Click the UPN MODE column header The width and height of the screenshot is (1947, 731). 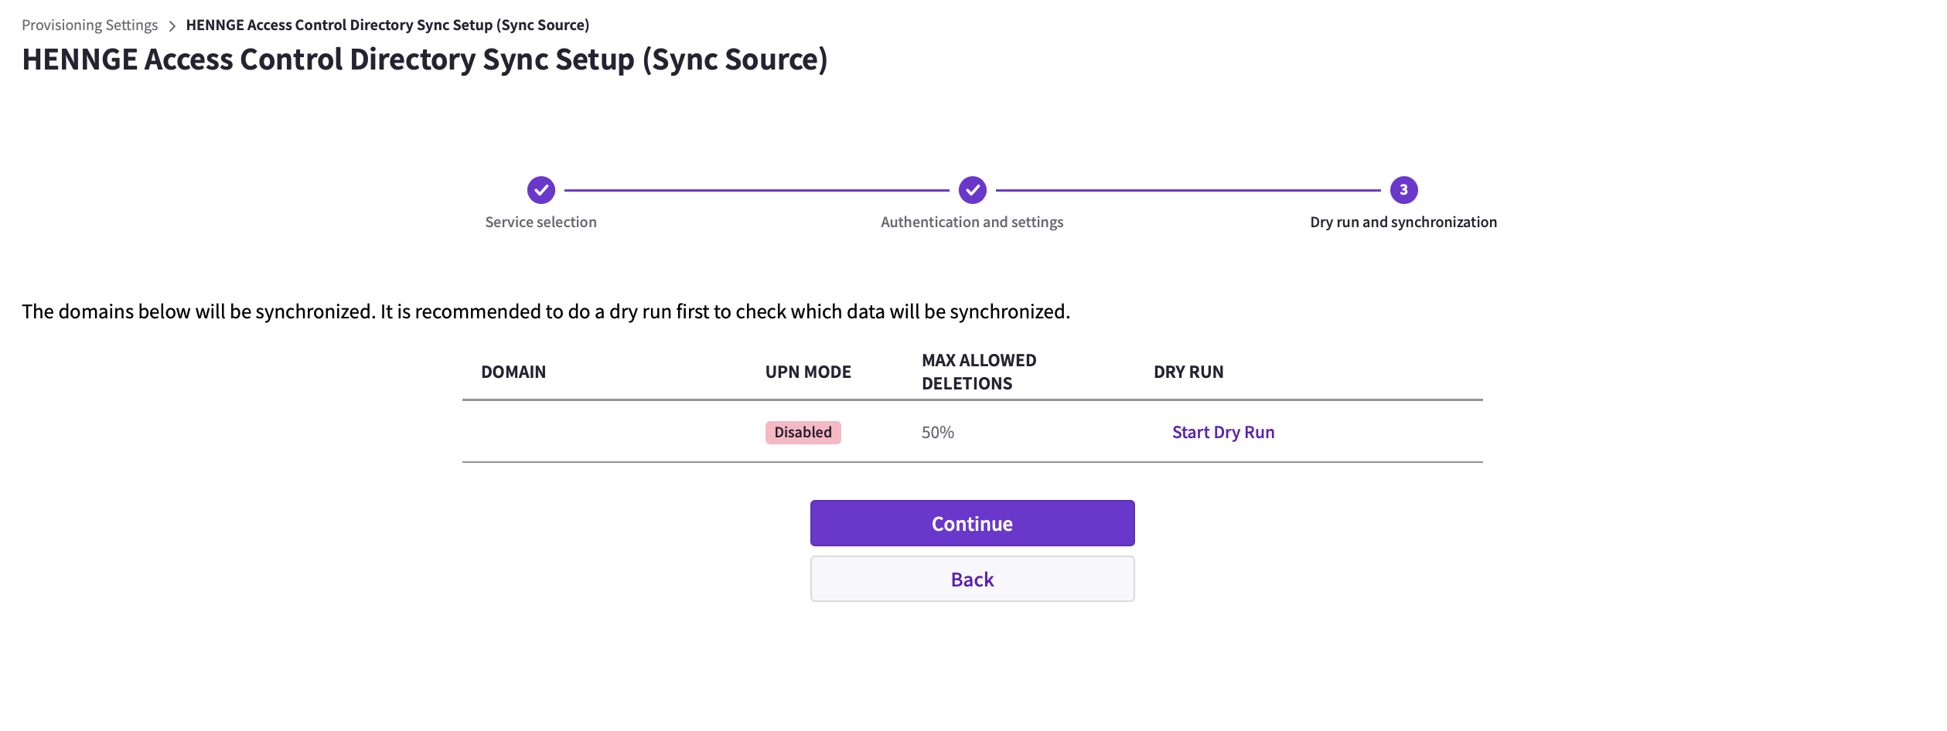808,372
